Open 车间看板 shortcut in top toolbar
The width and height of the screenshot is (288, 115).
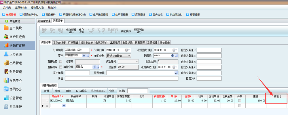click(10, 14)
